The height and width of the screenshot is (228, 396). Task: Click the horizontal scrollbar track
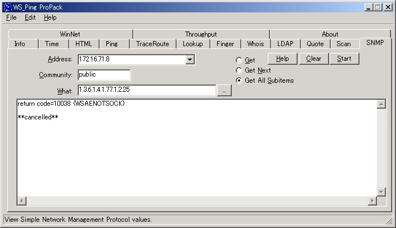(197, 201)
